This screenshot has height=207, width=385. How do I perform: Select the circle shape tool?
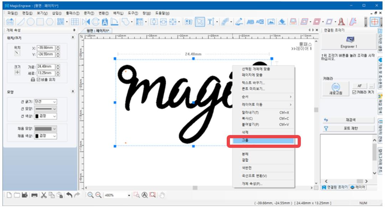click(x=30, y=22)
